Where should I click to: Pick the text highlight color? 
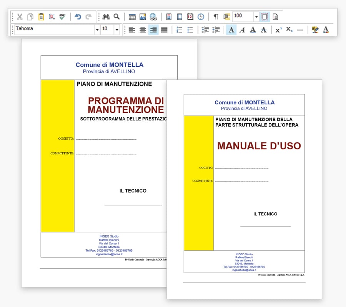(x=315, y=30)
